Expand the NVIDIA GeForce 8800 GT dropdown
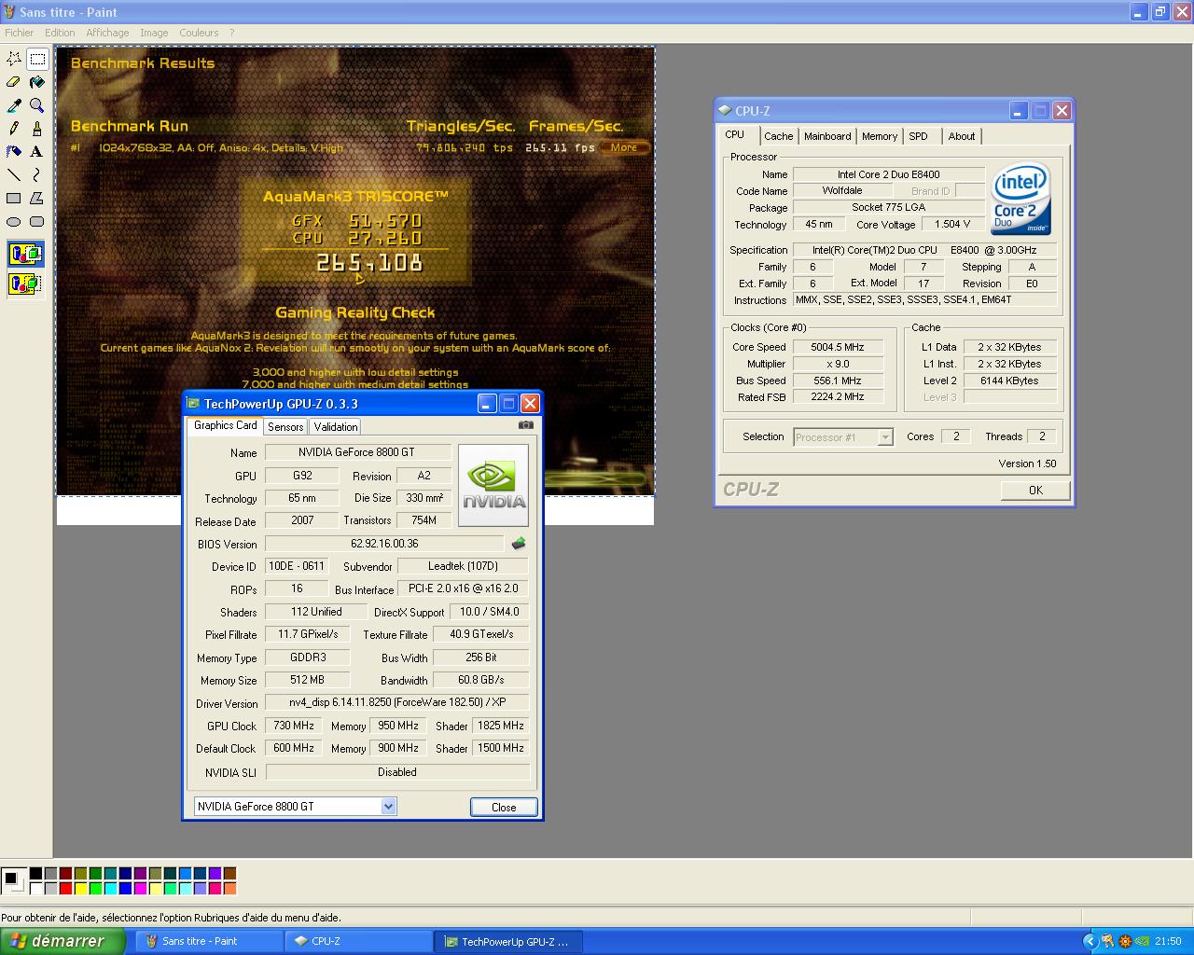The height and width of the screenshot is (955, 1194). point(389,807)
